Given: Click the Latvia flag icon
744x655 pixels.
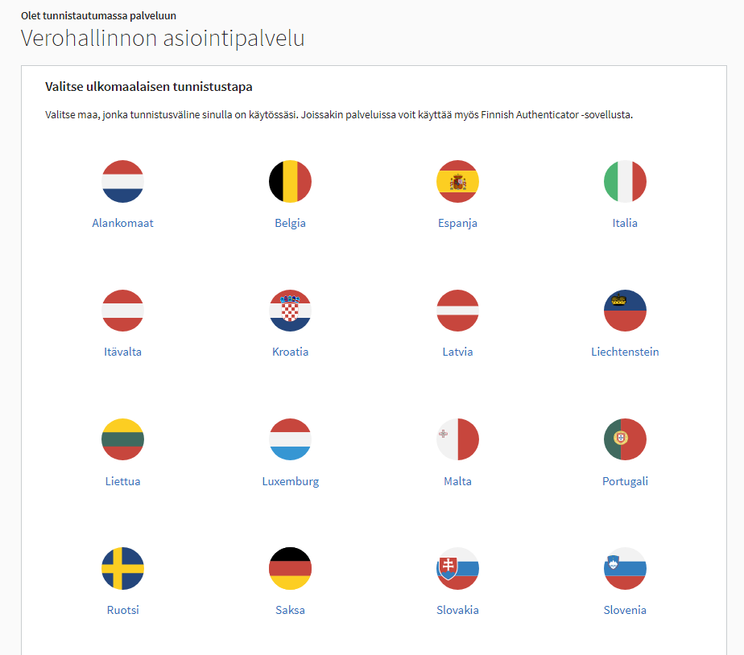Looking at the screenshot, I should point(457,311).
